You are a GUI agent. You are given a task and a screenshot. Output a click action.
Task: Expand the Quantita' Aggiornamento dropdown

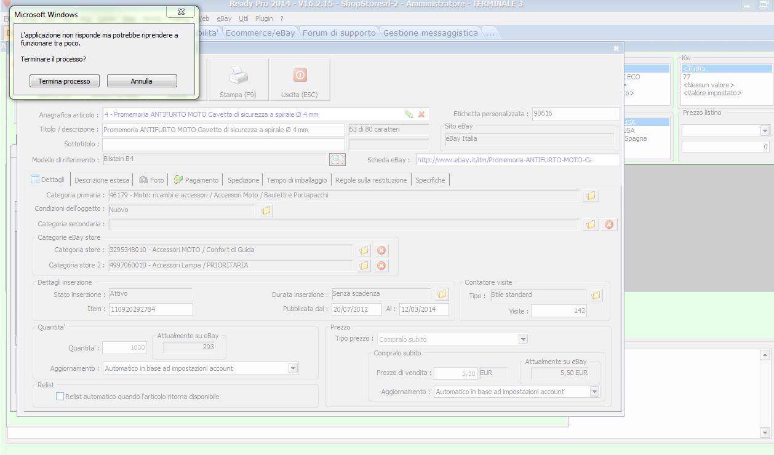click(293, 368)
